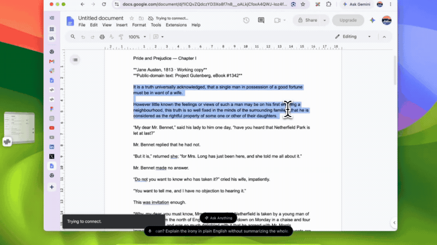Image resolution: width=437 pixels, height=245 pixels.
Task: Switch to the X (Twitter) sidebar tab
Action: (52, 157)
